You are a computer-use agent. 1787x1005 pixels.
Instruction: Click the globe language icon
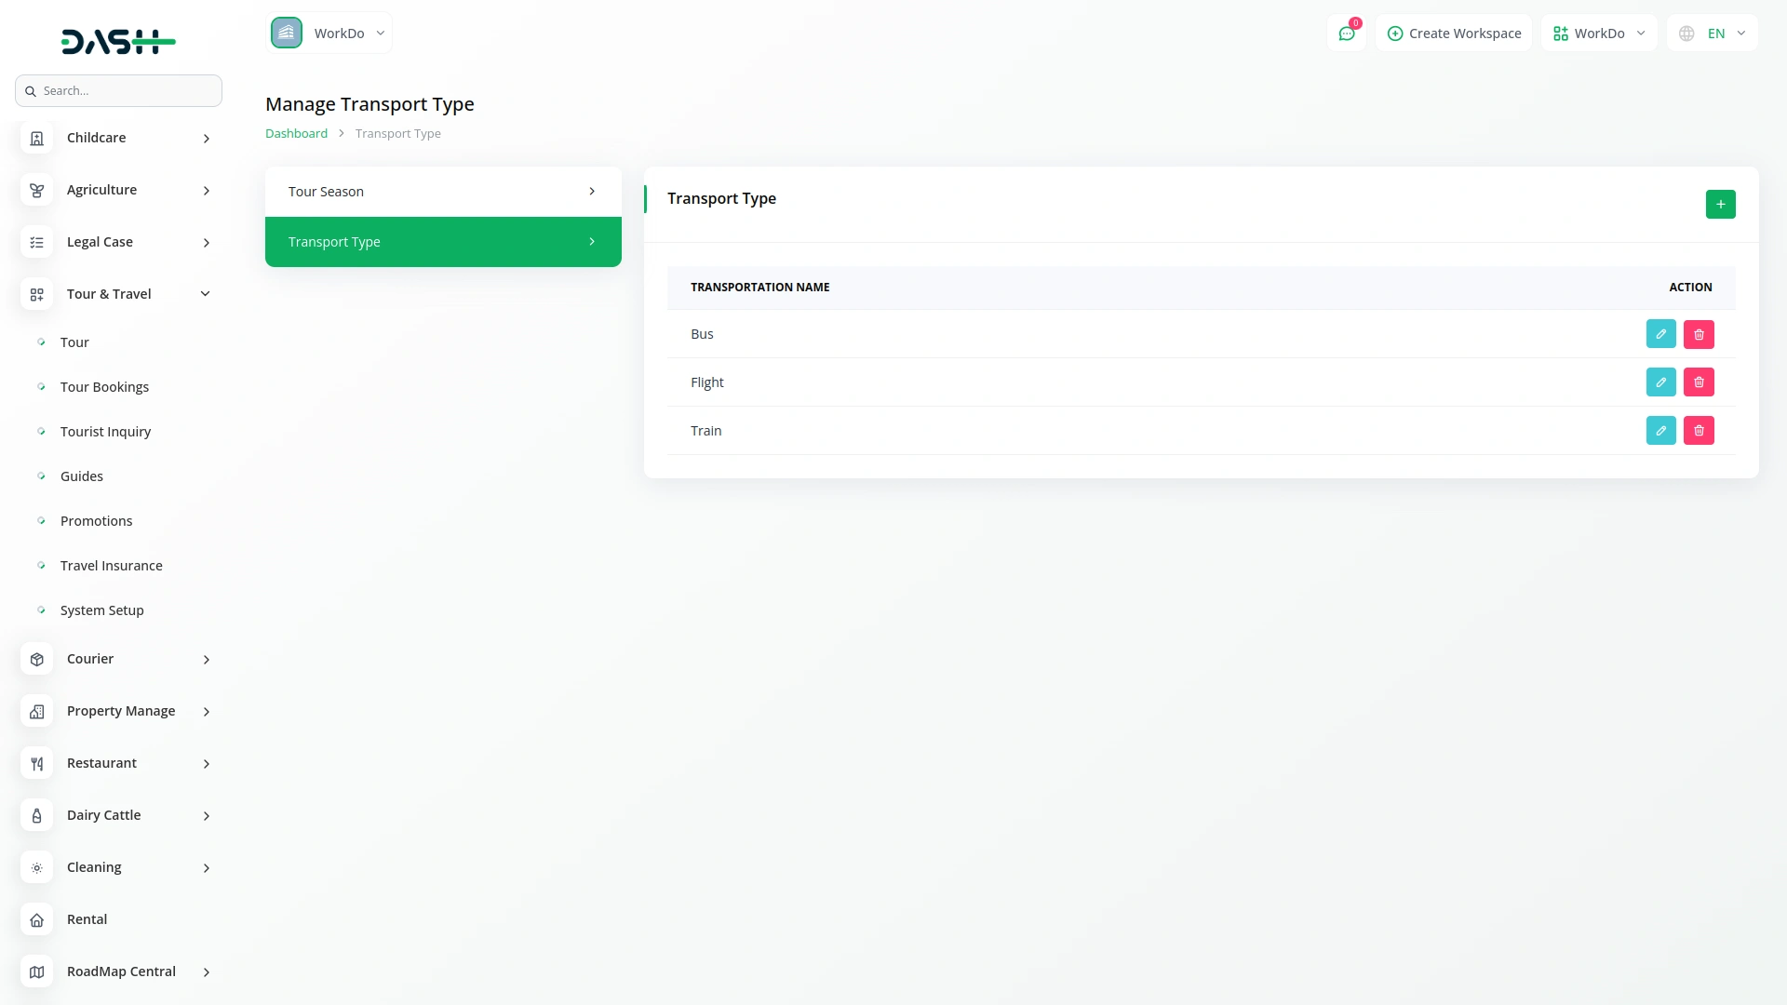pyautogui.click(x=1686, y=33)
